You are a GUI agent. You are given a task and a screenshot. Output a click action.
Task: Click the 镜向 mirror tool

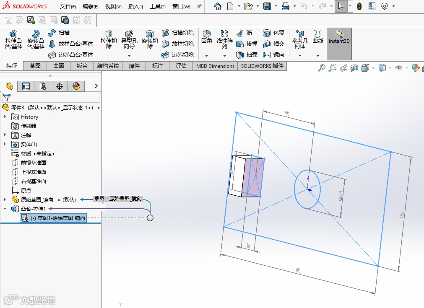point(274,54)
